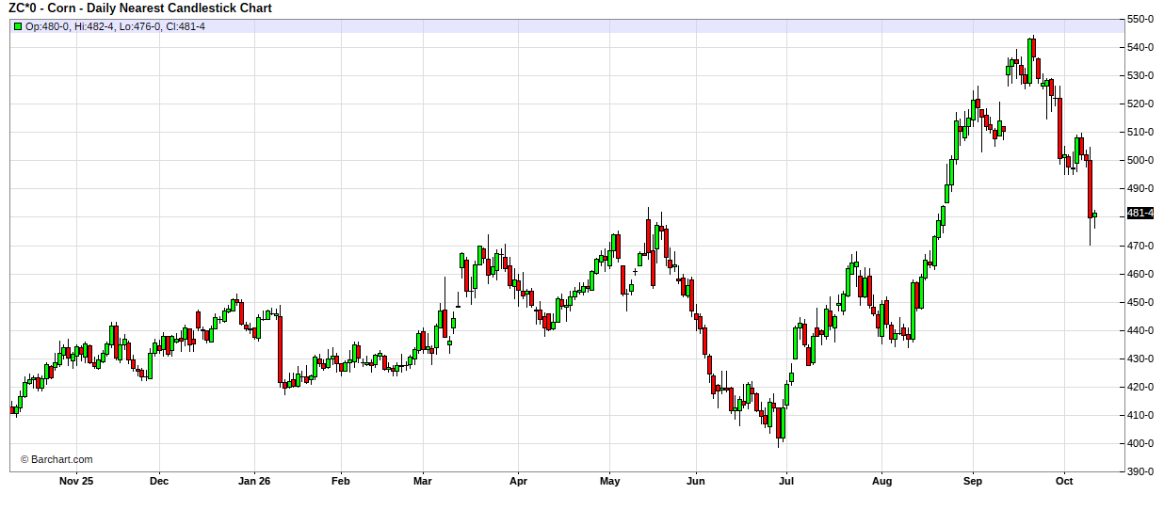Click the '410-0' price axis label
This screenshot has width=1164, height=510.
(x=1141, y=415)
